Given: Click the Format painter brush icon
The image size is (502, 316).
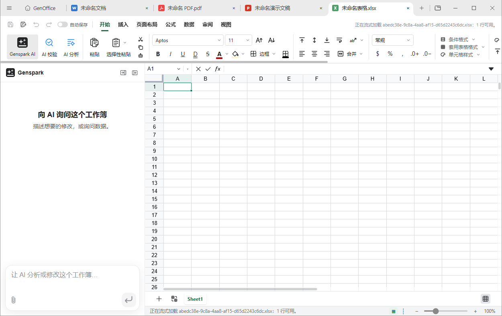Looking at the screenshot, I should coord(141,55).
